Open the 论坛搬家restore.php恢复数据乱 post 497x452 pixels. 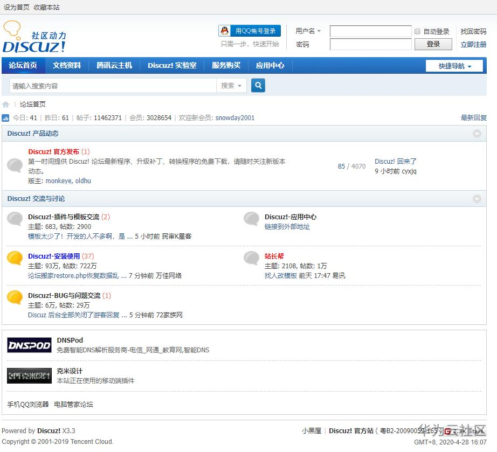(77, 276)
